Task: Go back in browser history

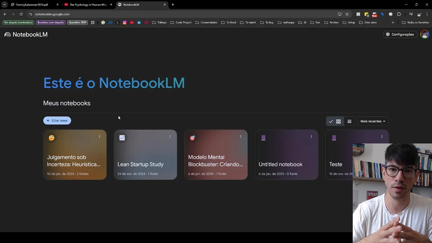Action: coord(5,14)
